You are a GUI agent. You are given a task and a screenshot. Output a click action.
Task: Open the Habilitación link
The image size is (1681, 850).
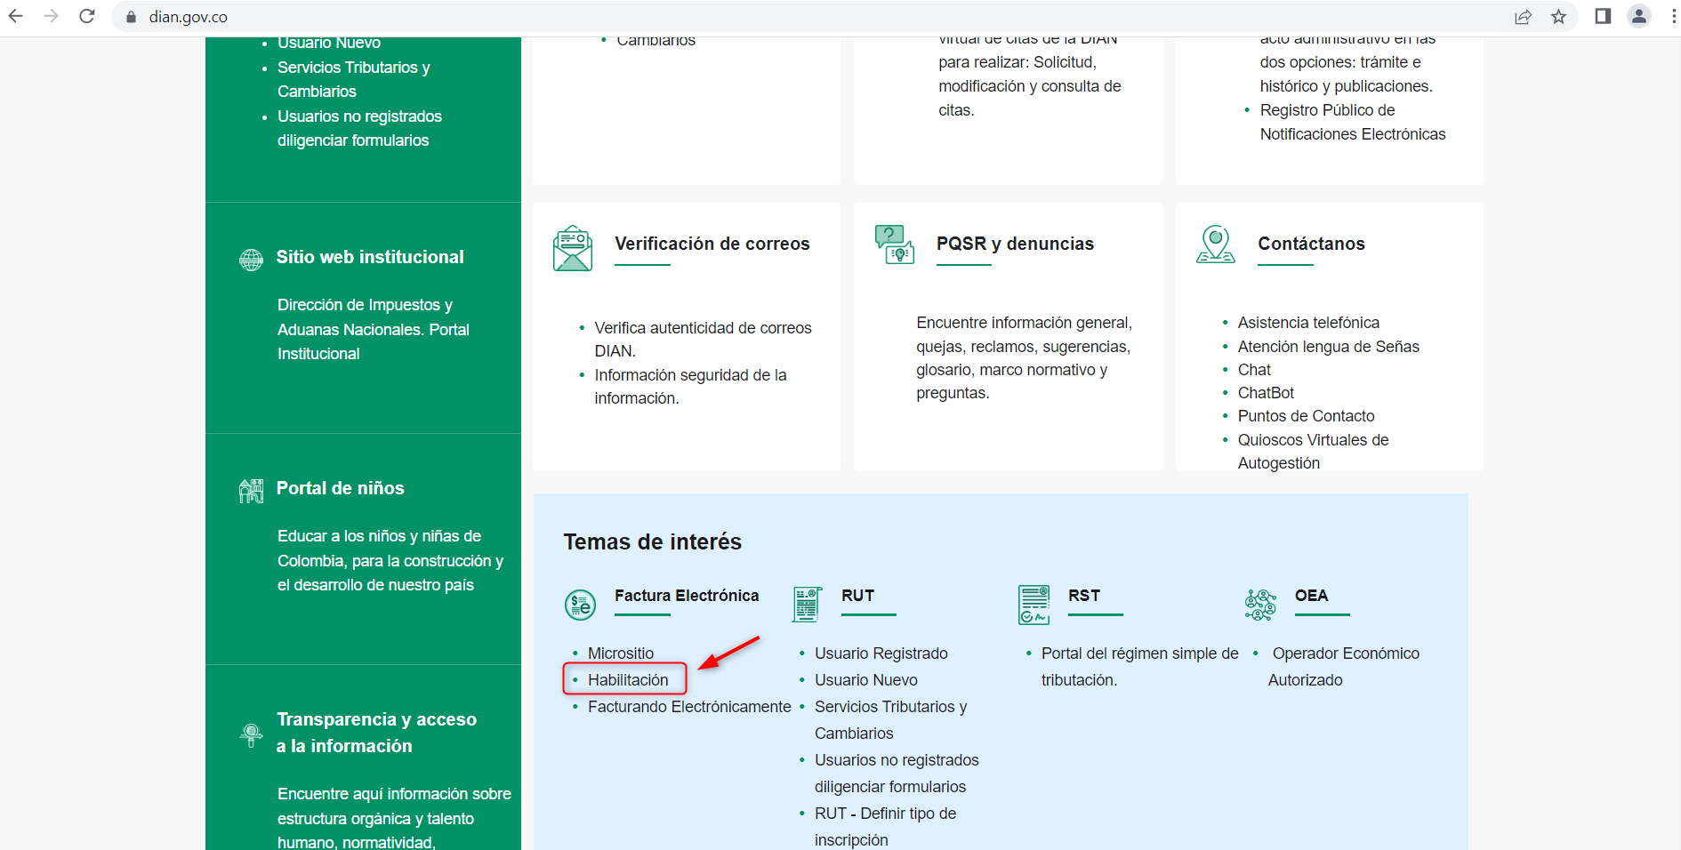coord(628,680)
